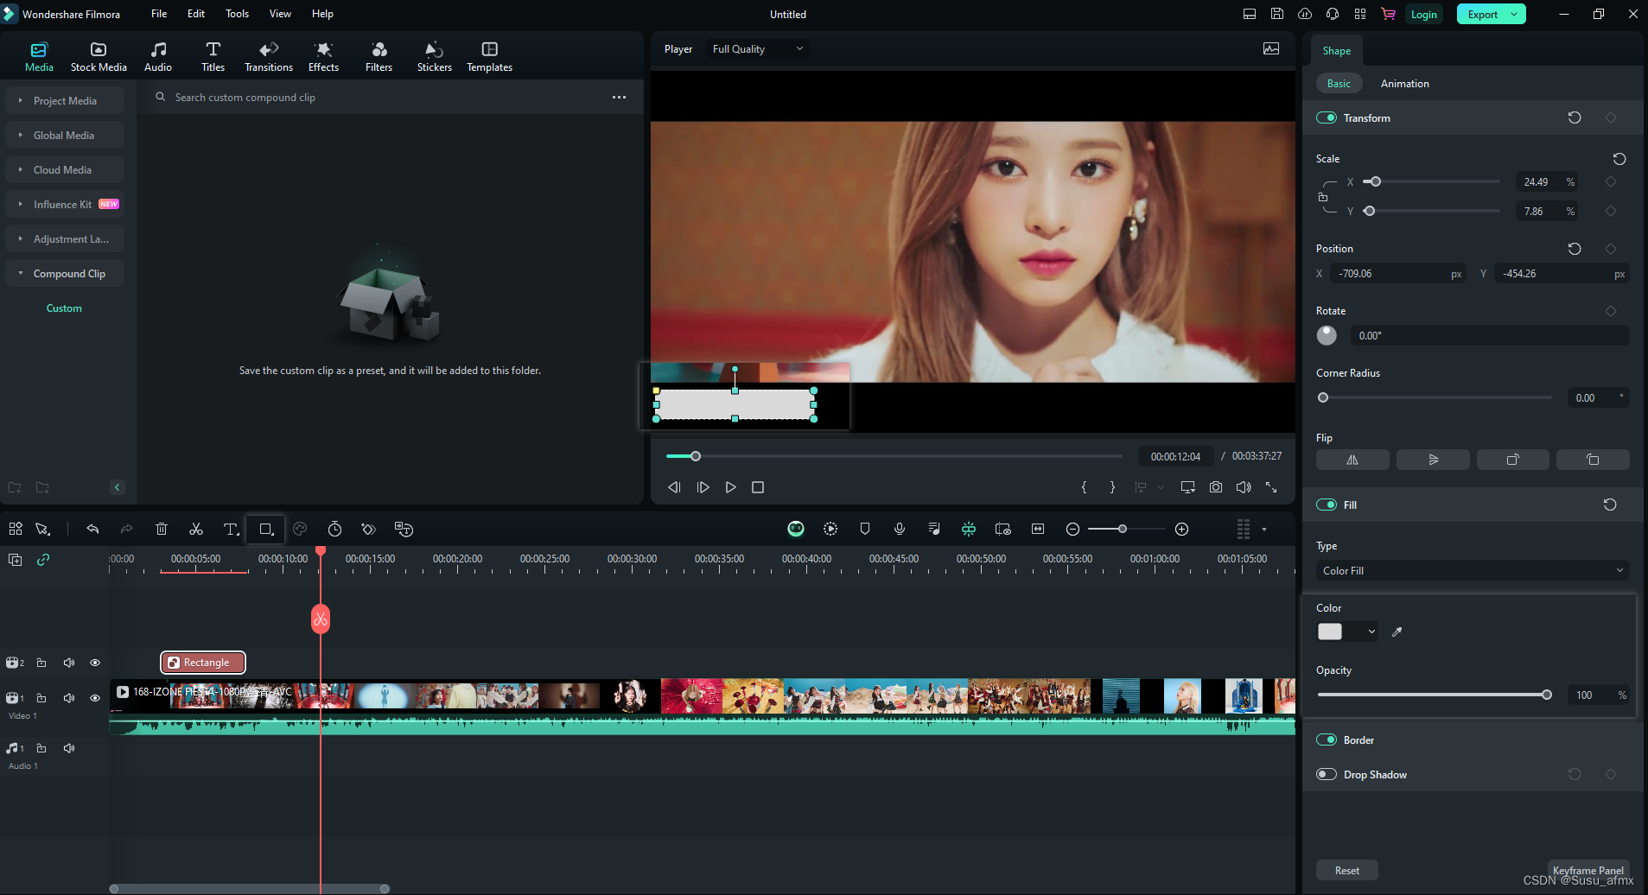Toggle the Fill switch

point(1327,505)
